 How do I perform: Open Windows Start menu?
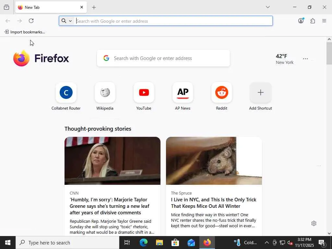coord(8,243)
